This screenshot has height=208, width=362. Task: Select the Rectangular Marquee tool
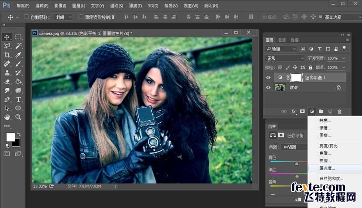[19, 37]
